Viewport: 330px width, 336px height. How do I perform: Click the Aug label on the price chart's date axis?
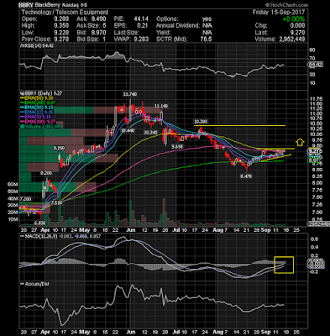217,230
